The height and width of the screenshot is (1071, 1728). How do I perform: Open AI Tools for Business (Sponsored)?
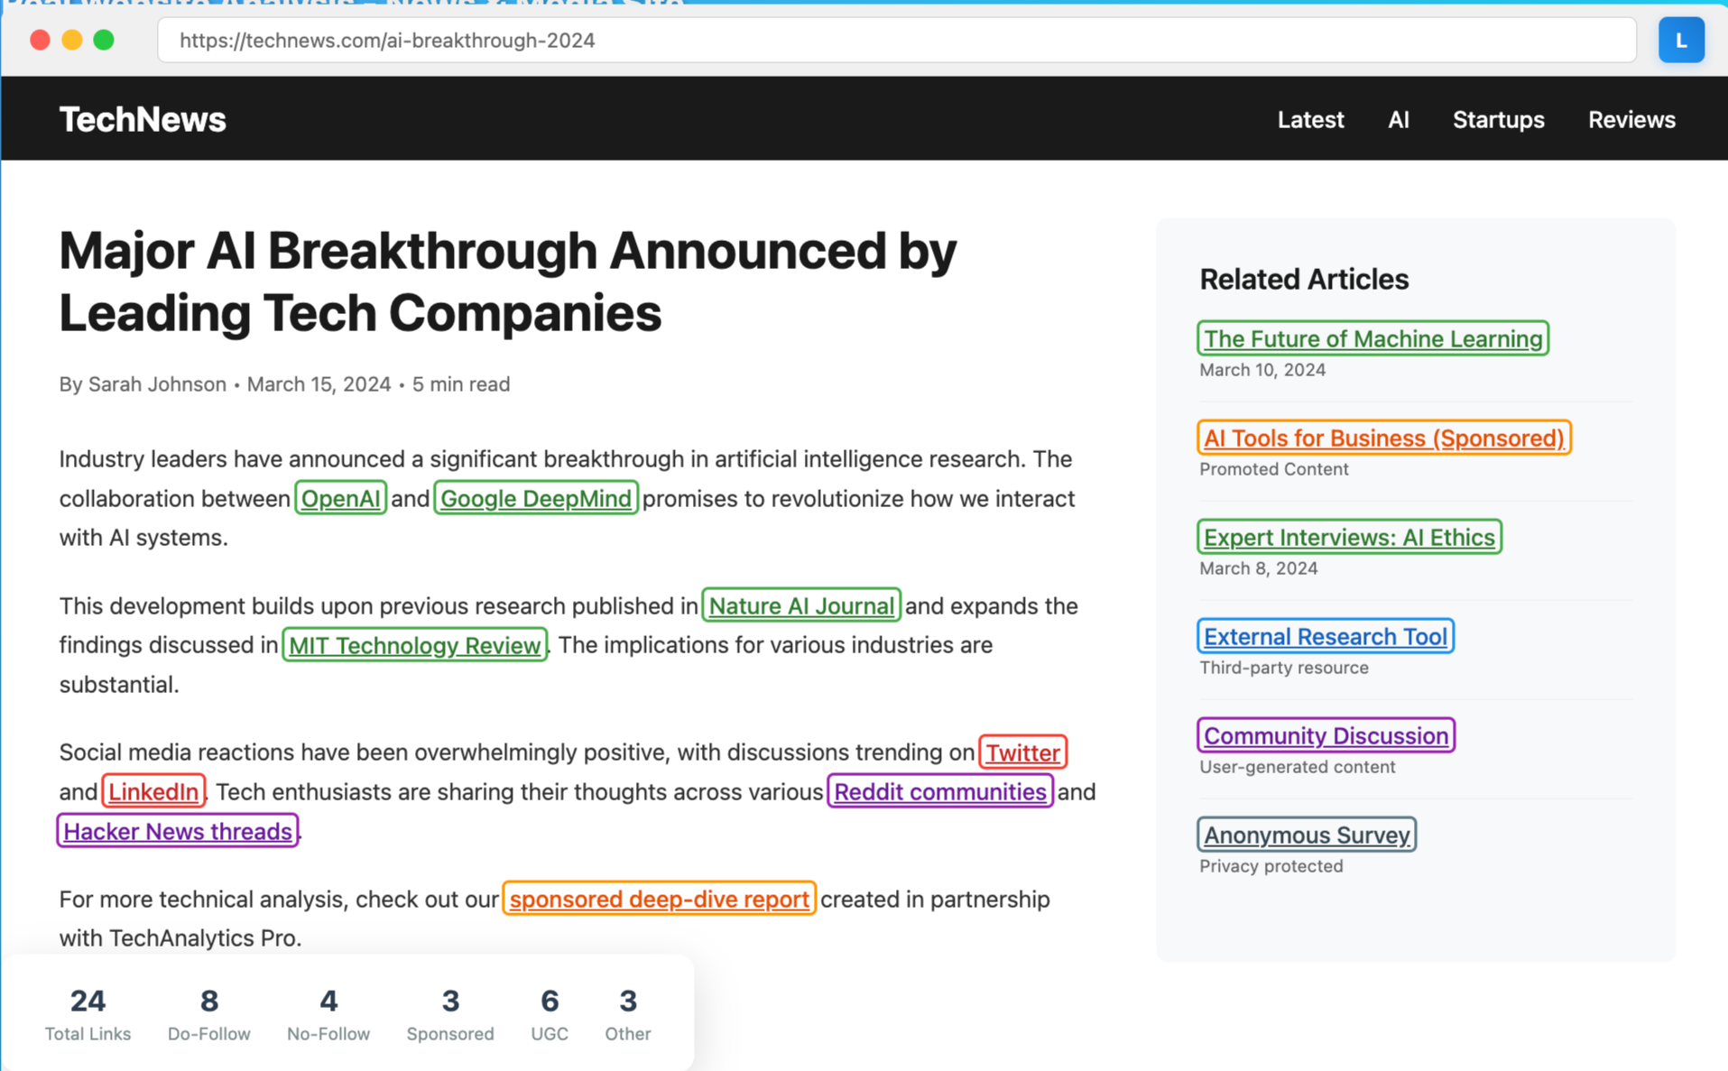pyautogui.click(x=1383, y=438)
